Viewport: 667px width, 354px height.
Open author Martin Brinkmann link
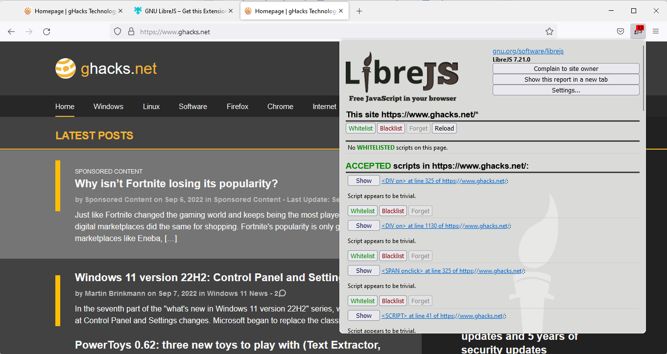[115, 293]
